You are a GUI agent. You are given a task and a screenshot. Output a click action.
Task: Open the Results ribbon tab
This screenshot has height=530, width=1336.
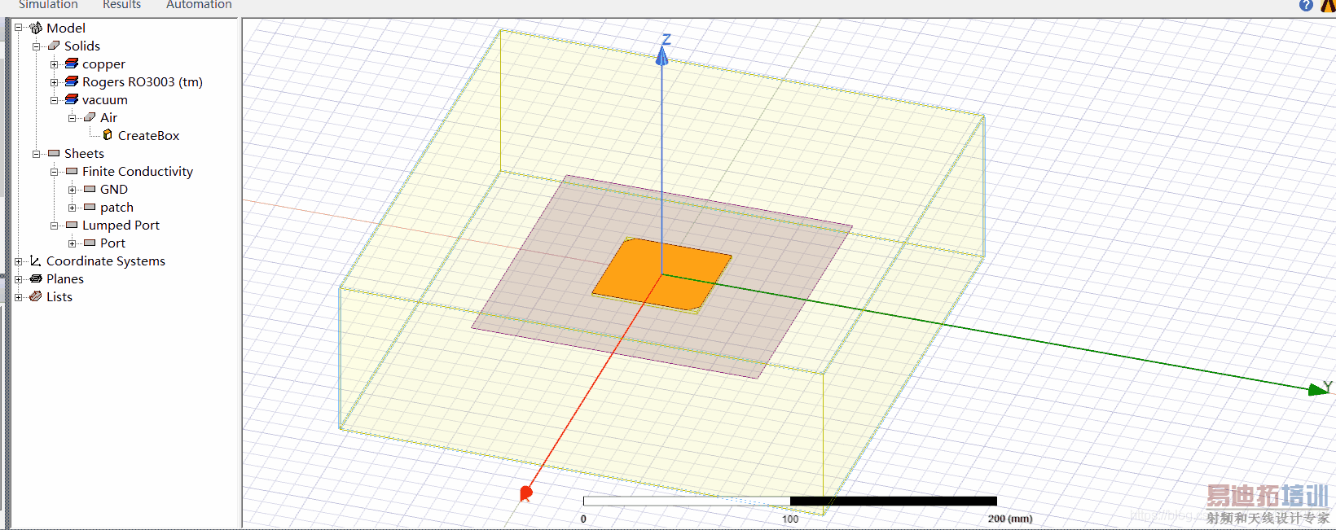click(x=121, y=5)
